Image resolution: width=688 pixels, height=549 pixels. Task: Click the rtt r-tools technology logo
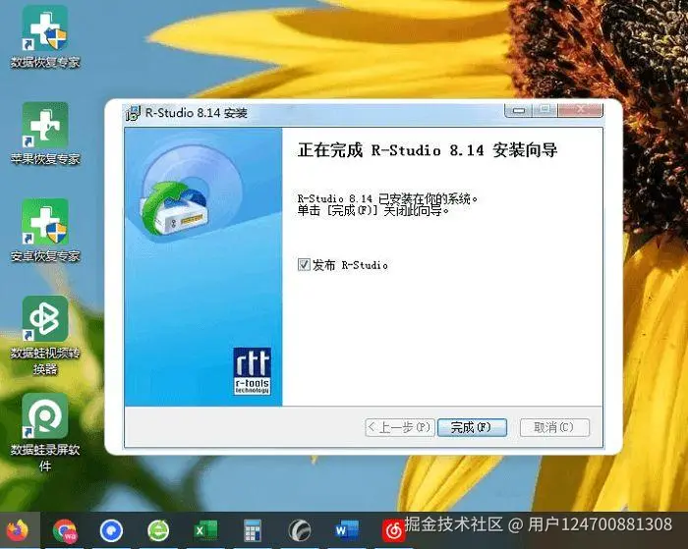point(252,371)
